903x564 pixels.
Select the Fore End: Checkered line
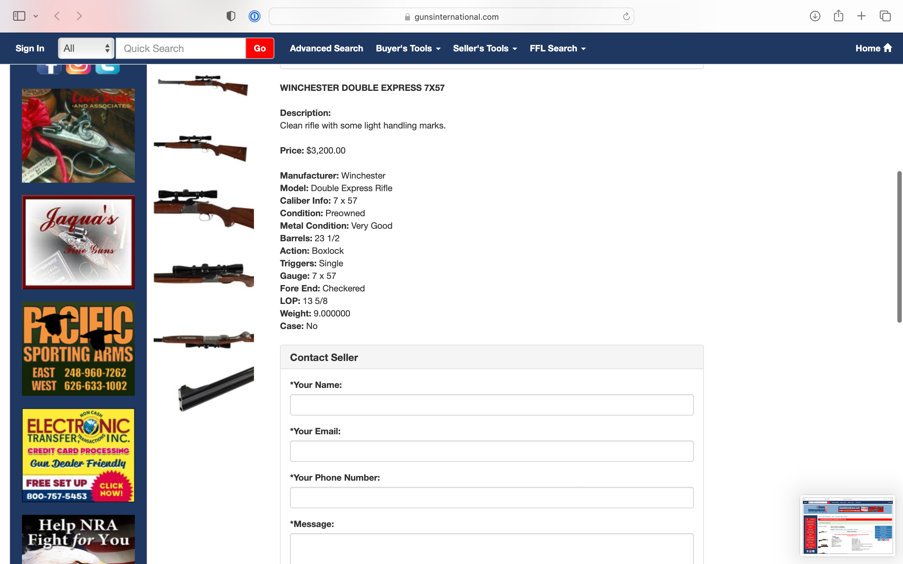tap(322, 288)
